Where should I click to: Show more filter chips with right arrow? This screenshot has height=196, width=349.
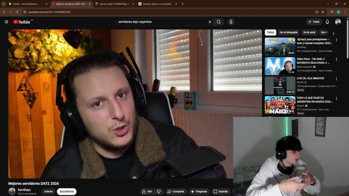[x=333, y=33]
